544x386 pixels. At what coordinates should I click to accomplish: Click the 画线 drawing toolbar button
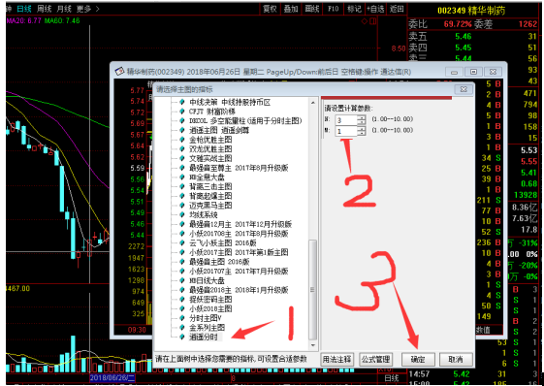(x=312, y=9)
